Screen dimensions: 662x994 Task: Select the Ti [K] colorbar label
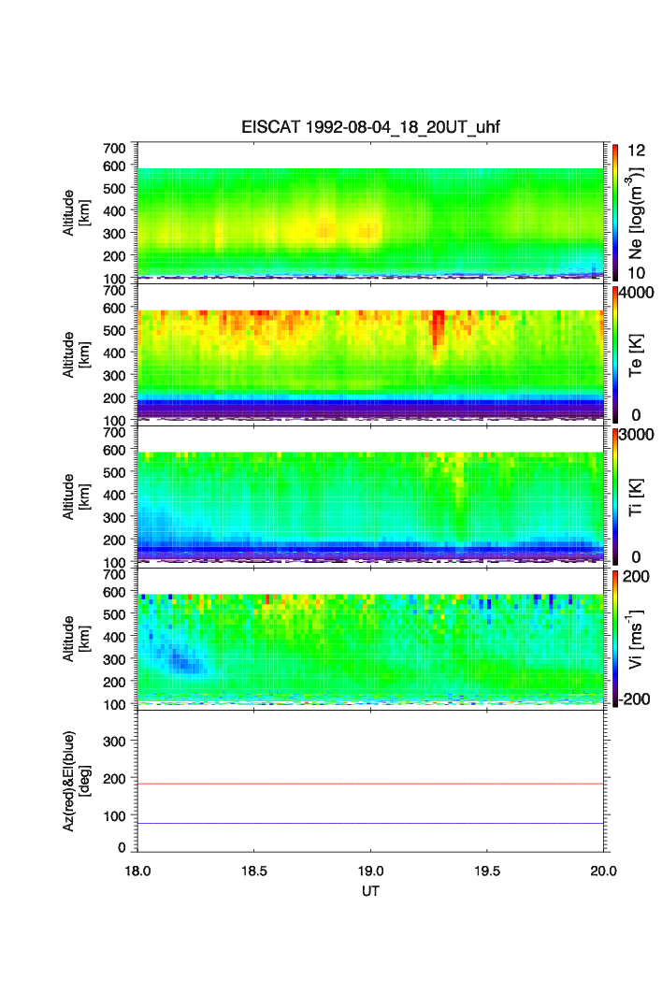point(636,497)
